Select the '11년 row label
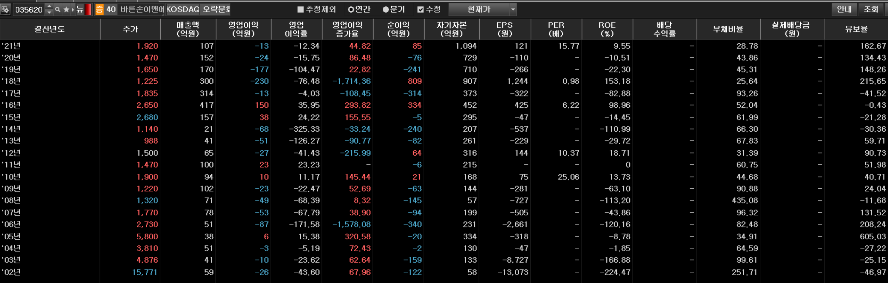888x283 pixels. pos(11,165)
